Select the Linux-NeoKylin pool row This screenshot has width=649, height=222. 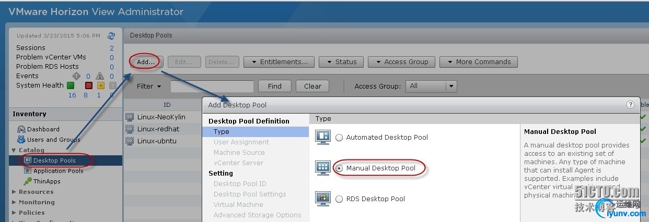[x=163, y=117]
